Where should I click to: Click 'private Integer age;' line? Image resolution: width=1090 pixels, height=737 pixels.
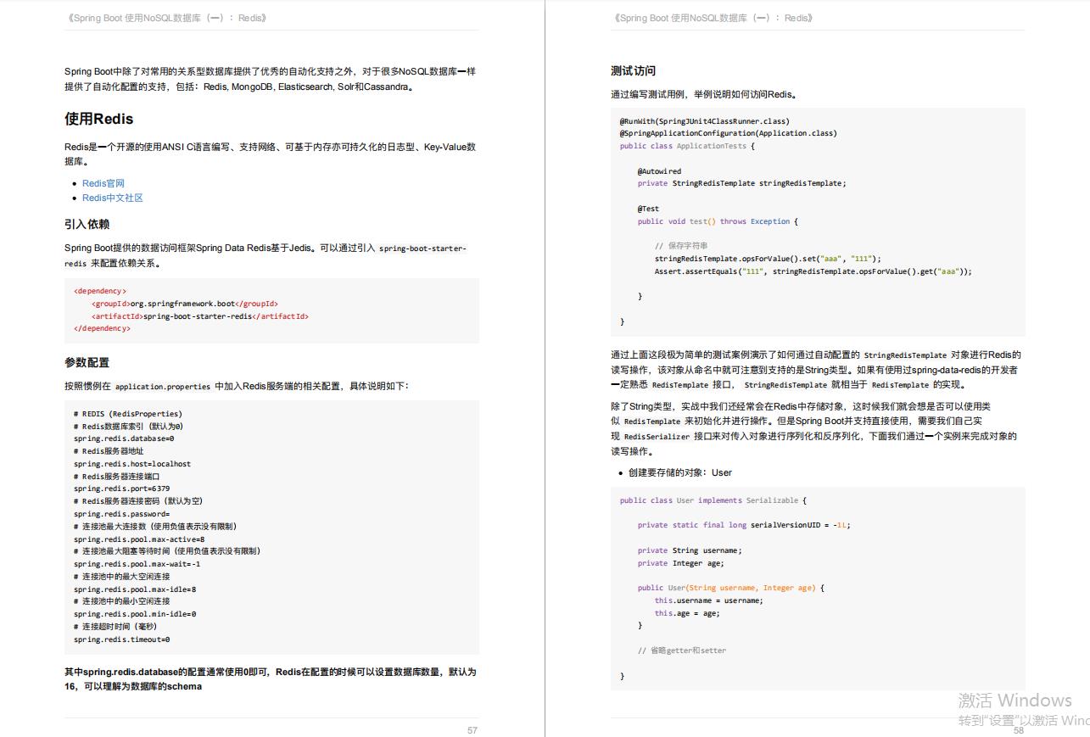(x=680, y=563)
